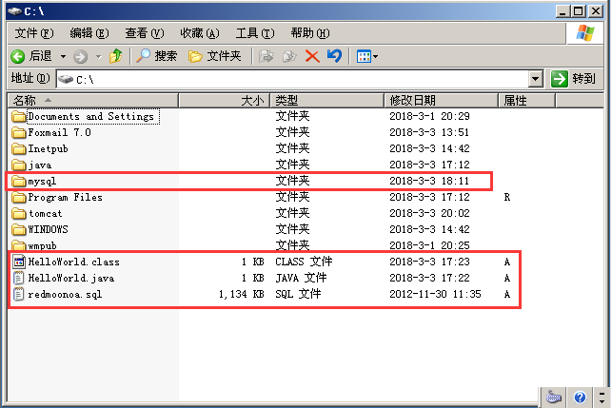Click the folder name 'WINDOWS'

click(48, 229)
